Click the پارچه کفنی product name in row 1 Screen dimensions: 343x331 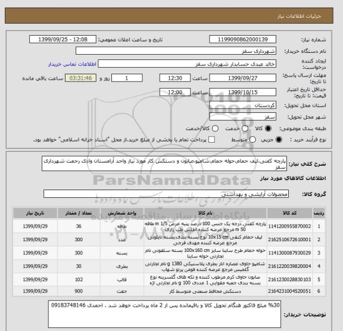(205, 226)
